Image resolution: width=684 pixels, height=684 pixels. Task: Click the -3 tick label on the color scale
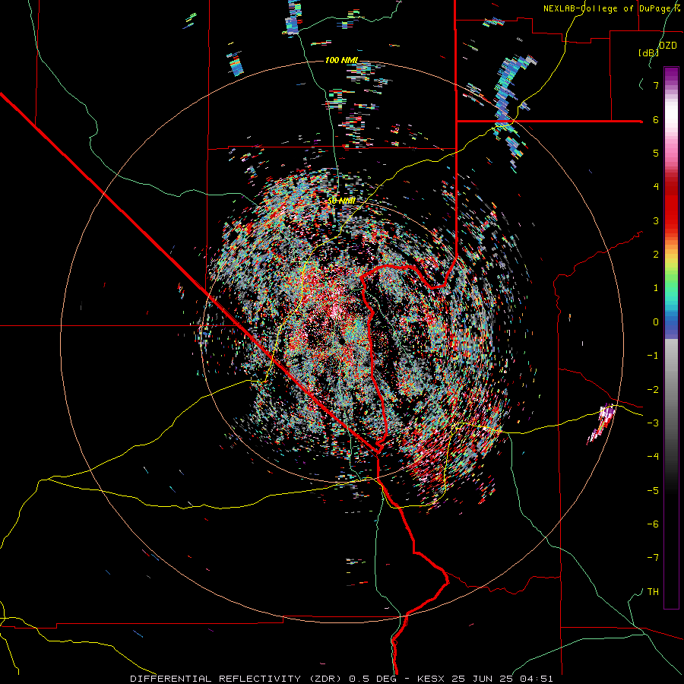pyautogui.click(x=653, y=423)
